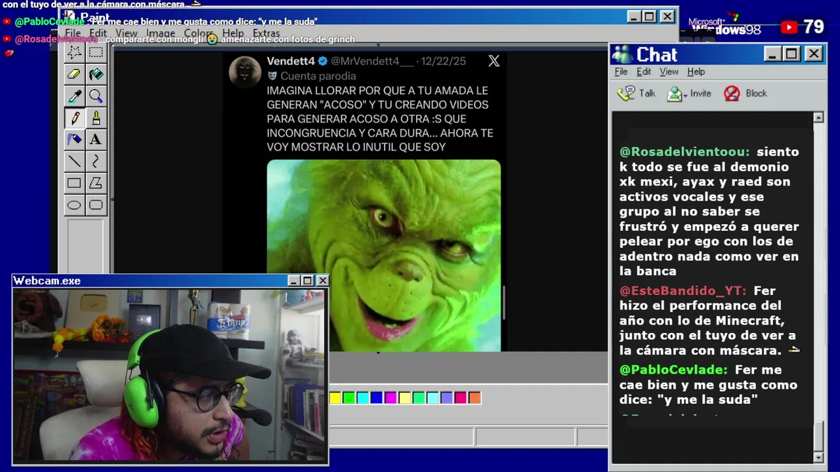The width and height of the screenshot is (840, 472).
Task: Maximize the Chat window
Action: (791, 54)
